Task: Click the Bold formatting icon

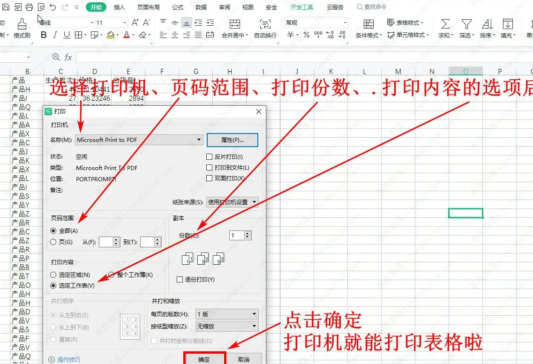Action: (44, 35)
